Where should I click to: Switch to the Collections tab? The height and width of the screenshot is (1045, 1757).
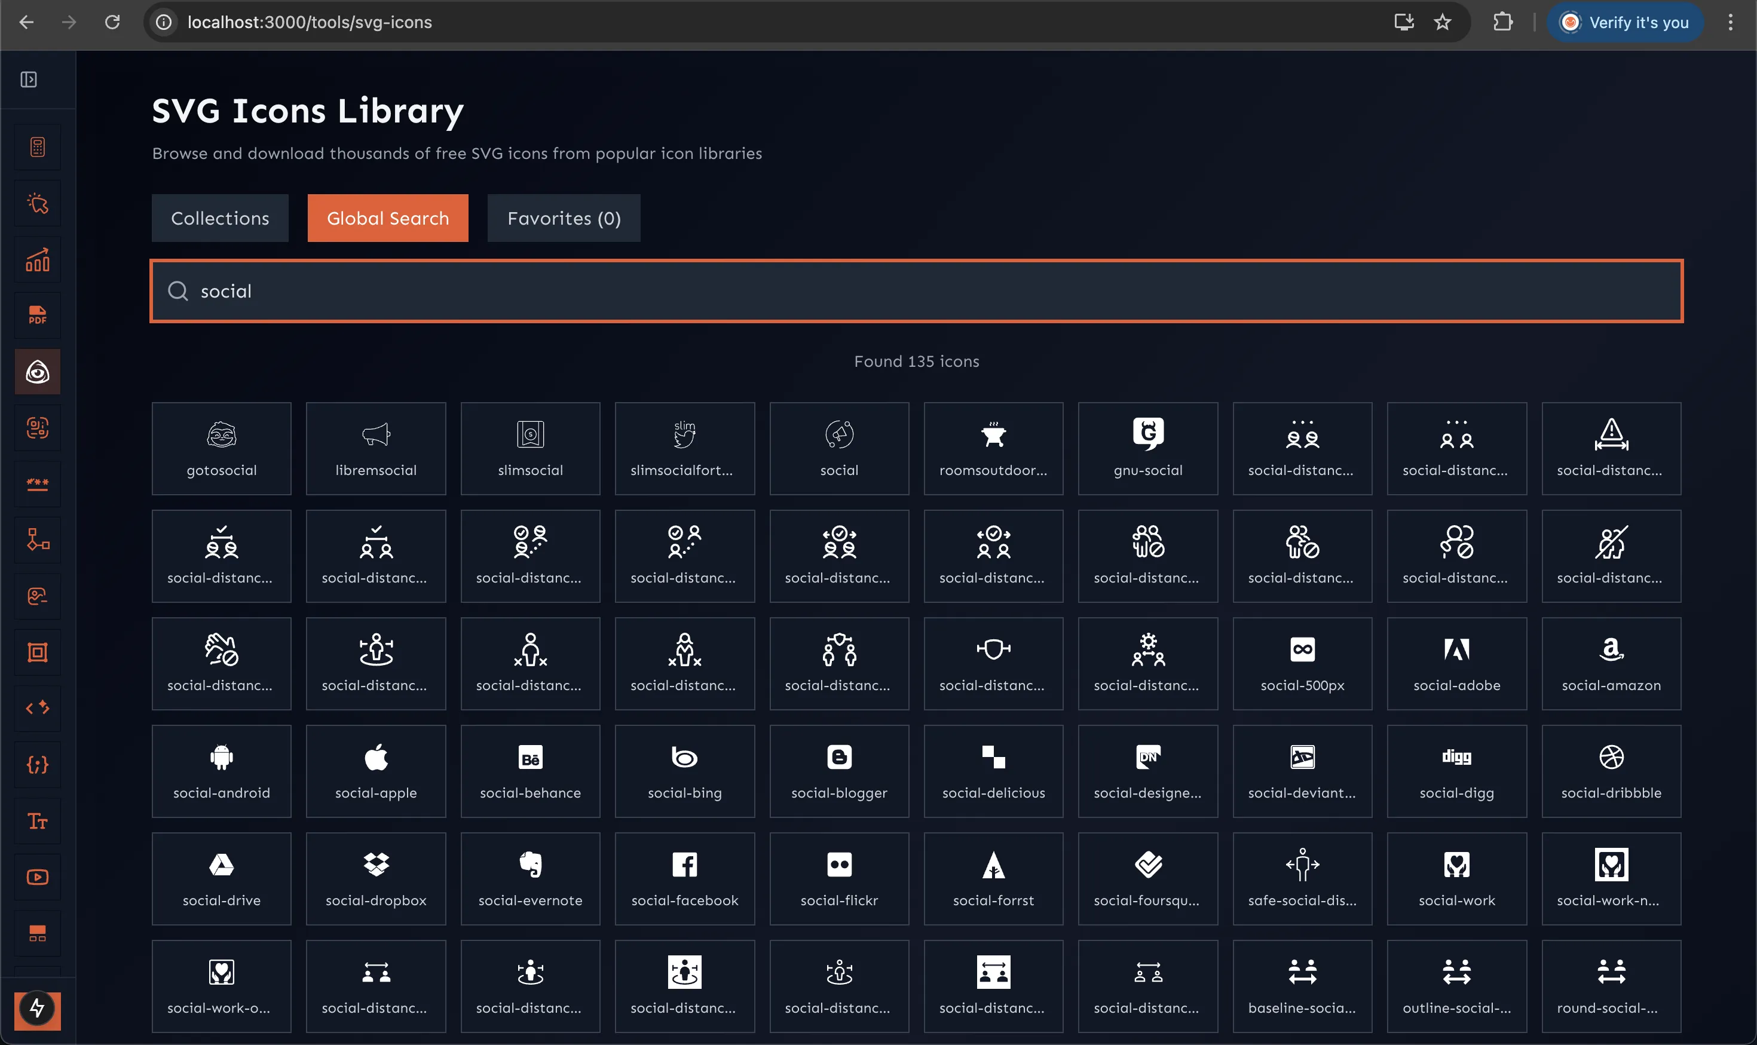pyautogui.click(x=220, y=218)
